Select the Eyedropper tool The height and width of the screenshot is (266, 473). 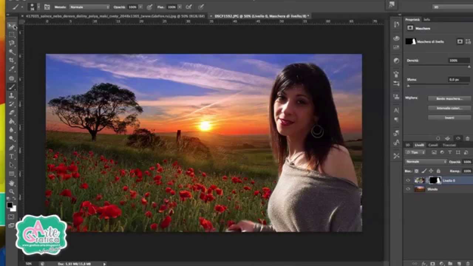12,69
